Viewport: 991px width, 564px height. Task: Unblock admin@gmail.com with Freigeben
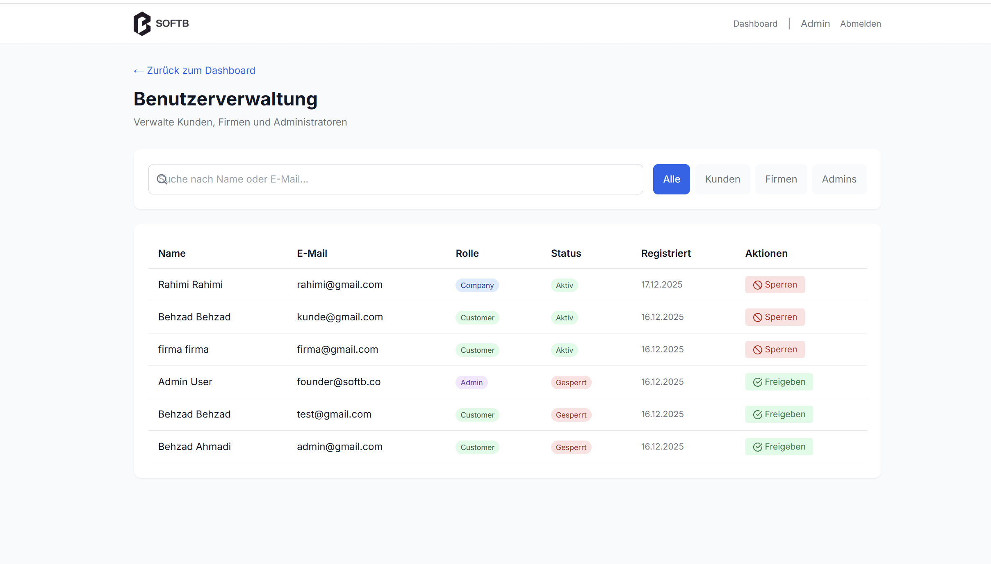pyautogui.click(x=779, y=447)
